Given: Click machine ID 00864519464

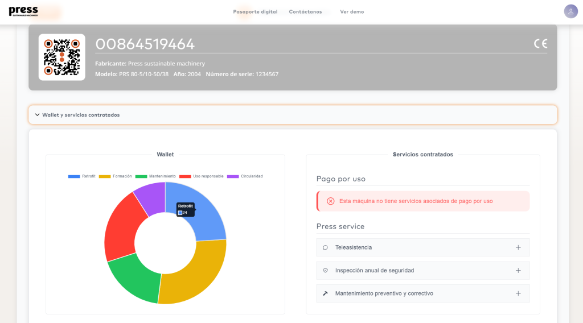Looking at the screenshot, I should click(x=145, y=44).
